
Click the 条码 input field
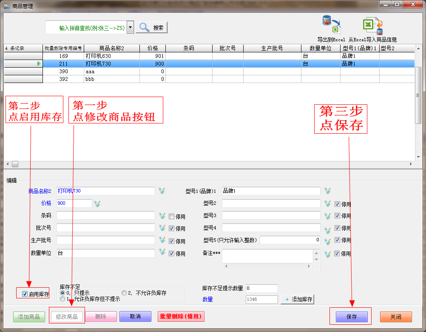(x=106, y=215)
